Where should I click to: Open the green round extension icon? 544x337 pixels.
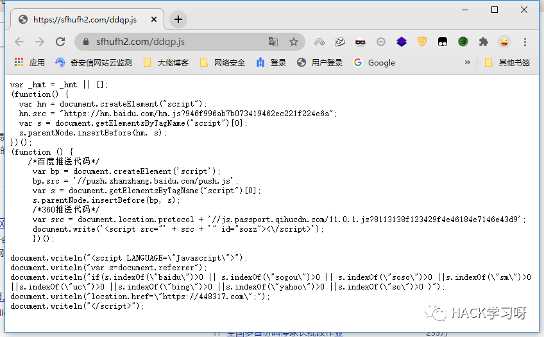coord(463,42)
